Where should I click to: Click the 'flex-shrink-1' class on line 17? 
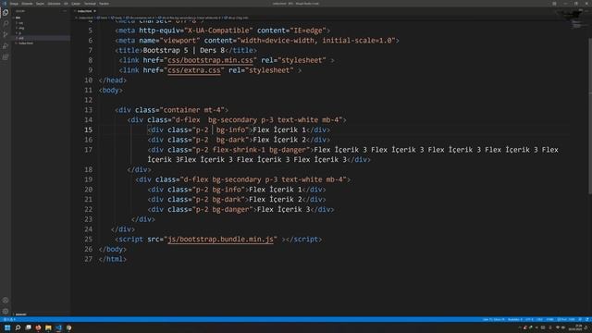(239, 150)
